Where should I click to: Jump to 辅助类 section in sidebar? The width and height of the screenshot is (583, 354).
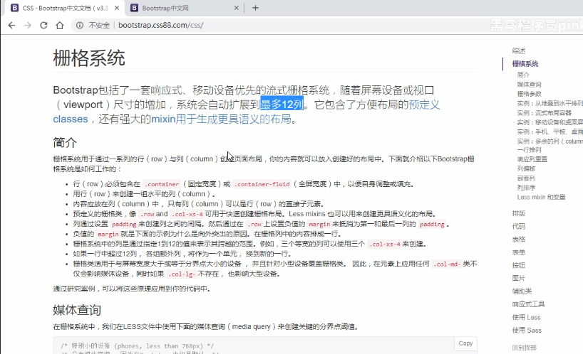coord(522,291)
